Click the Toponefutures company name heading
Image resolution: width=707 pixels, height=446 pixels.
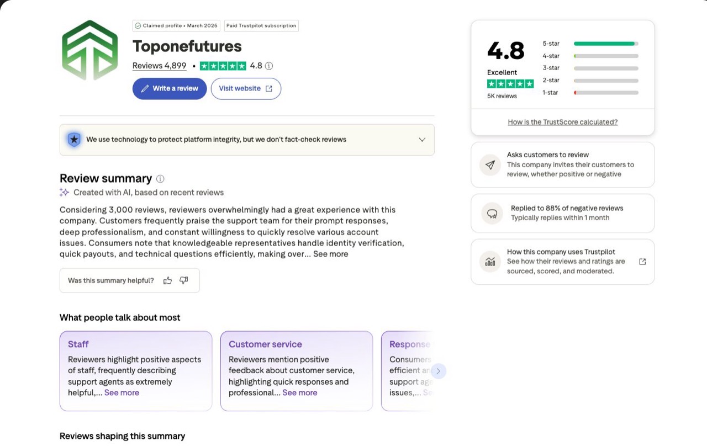(187, 46)
